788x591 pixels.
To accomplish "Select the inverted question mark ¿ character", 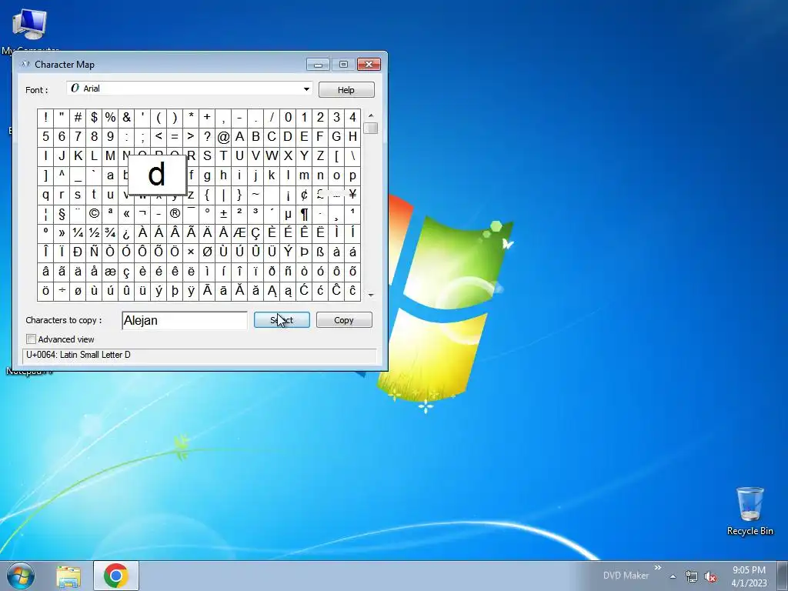I will [126, 232].
